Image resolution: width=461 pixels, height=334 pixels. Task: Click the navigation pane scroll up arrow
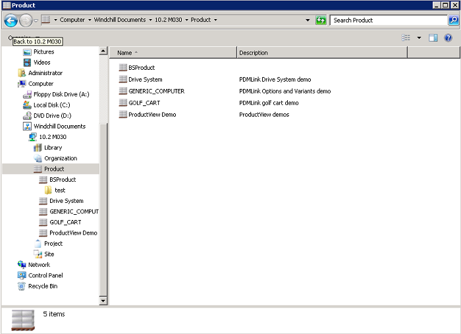point(103,51)
